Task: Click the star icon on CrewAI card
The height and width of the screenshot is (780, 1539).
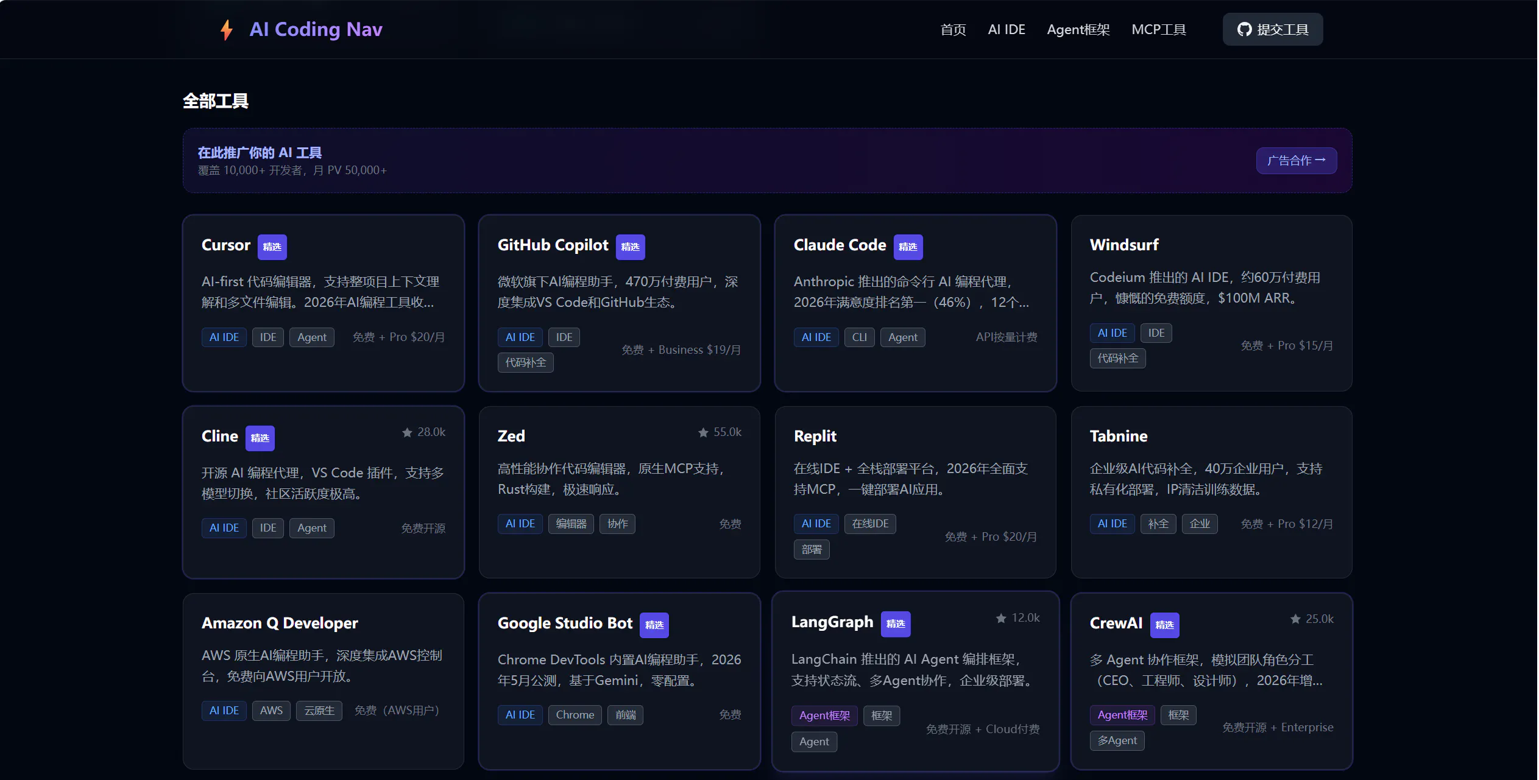Action: [x=1296, y=619]
